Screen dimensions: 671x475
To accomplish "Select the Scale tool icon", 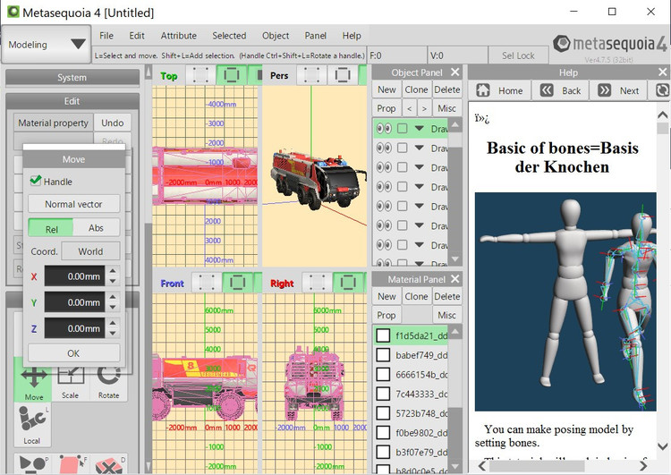I will [71, 380].
